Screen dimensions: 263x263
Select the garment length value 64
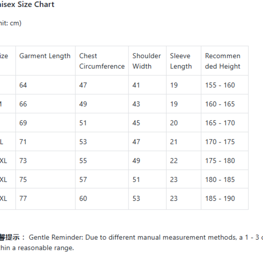coord(23,85)
